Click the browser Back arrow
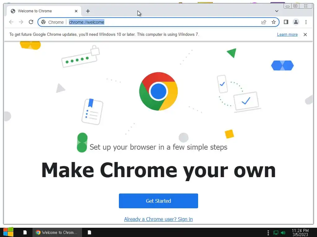 pos(11,22)
